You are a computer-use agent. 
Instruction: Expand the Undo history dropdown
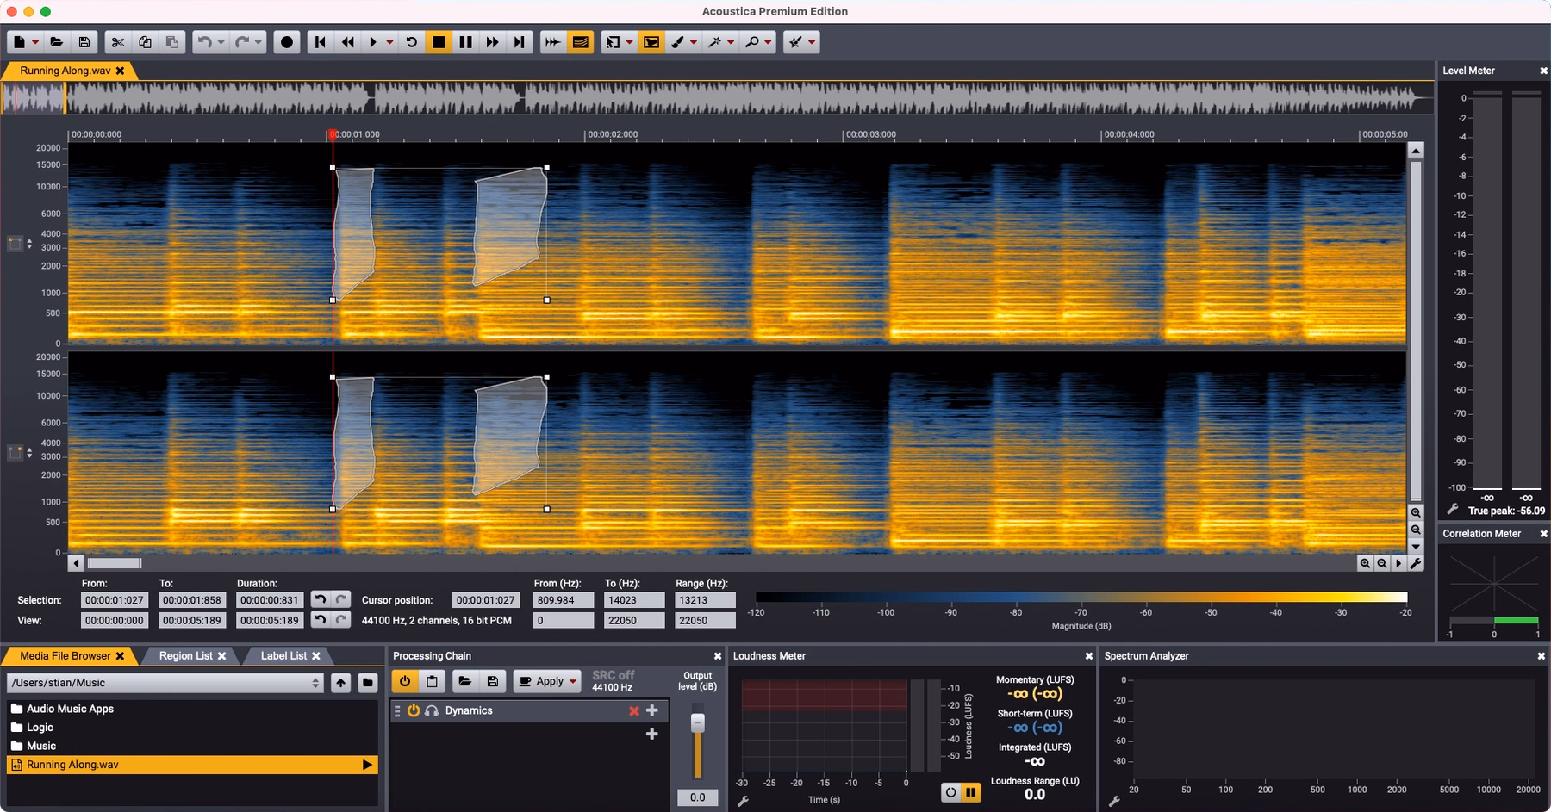221,42
